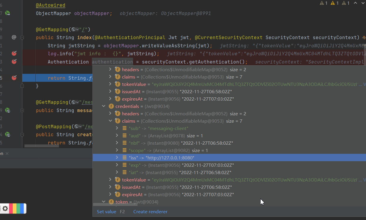Toggle the breakpoint on the Authentication authentication line
This screenshot has width=366, height=220.
coord(14,62)
